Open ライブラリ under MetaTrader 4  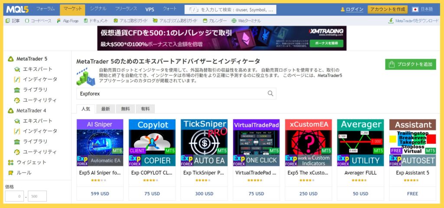(35, 142)
